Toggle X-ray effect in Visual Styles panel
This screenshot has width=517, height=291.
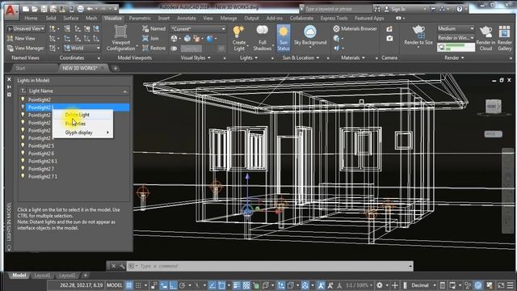(174, 48)
